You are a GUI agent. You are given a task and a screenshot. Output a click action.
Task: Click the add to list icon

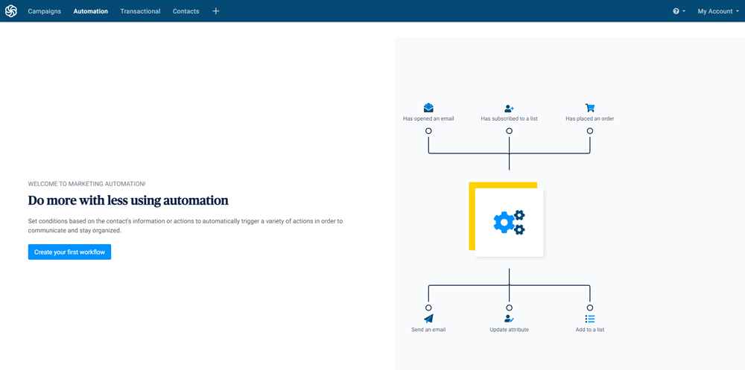[x=589, y=319]
